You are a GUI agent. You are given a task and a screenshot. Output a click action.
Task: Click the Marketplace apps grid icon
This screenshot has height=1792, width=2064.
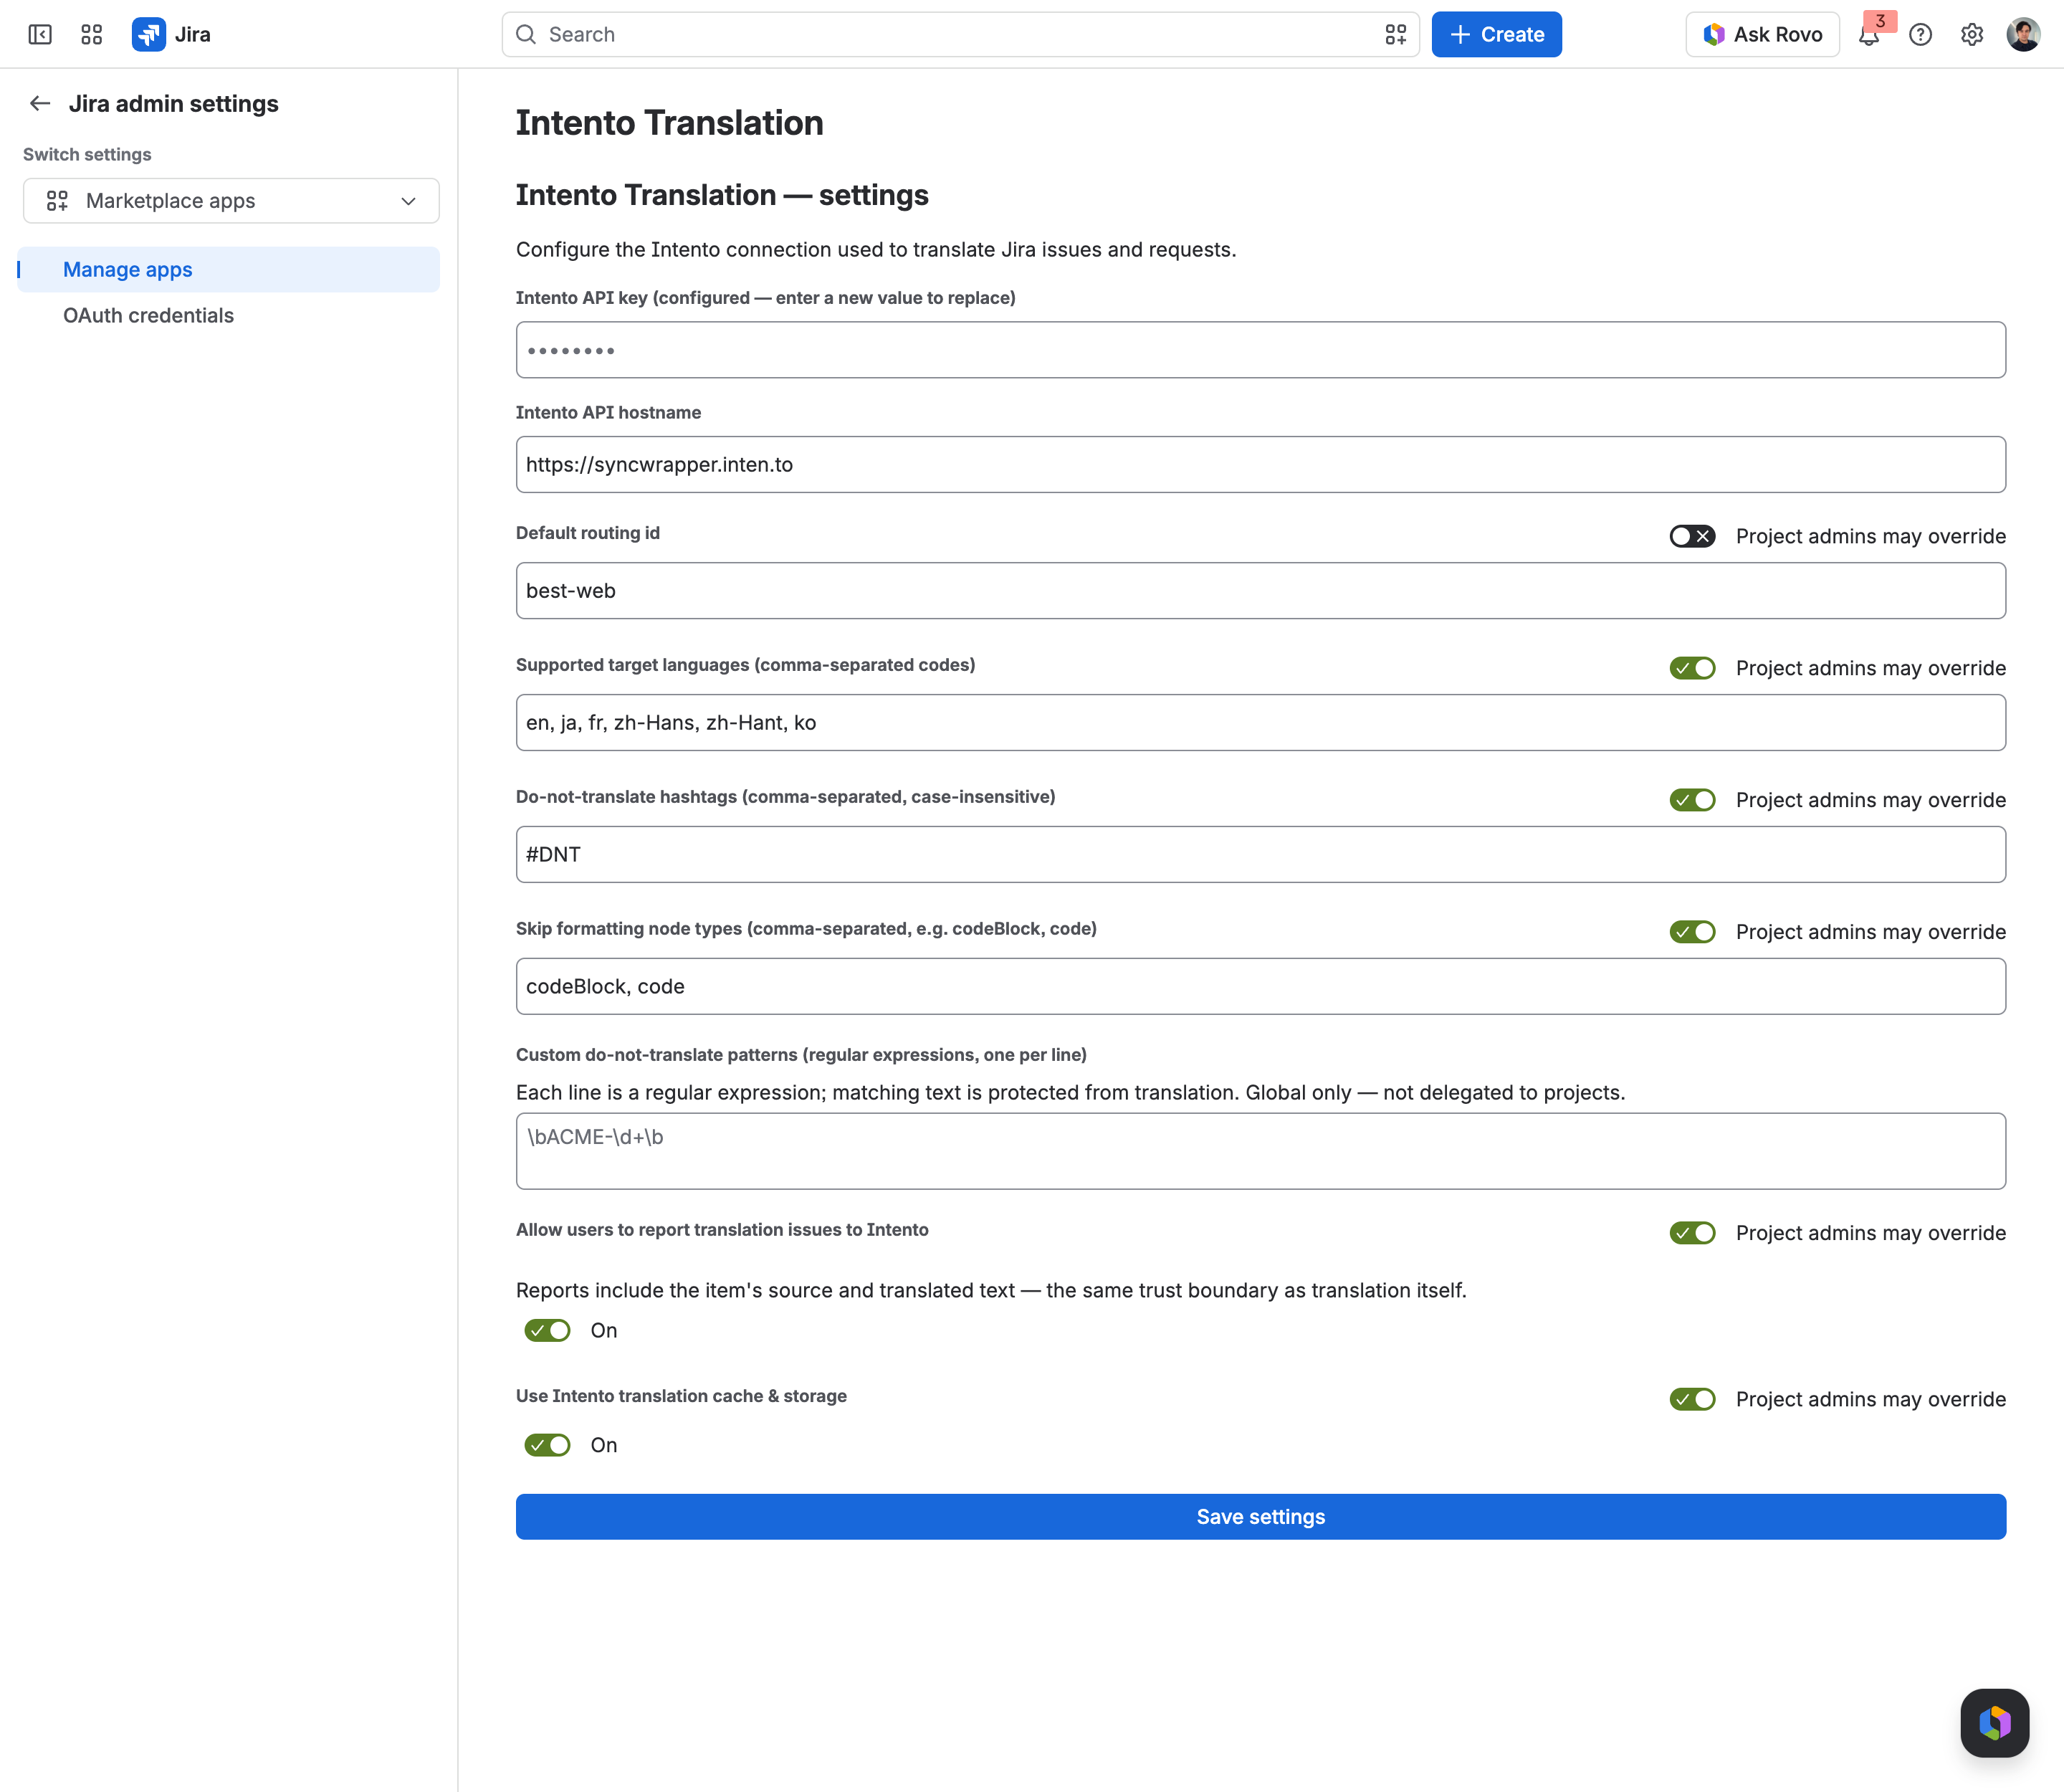coord(58,201)
